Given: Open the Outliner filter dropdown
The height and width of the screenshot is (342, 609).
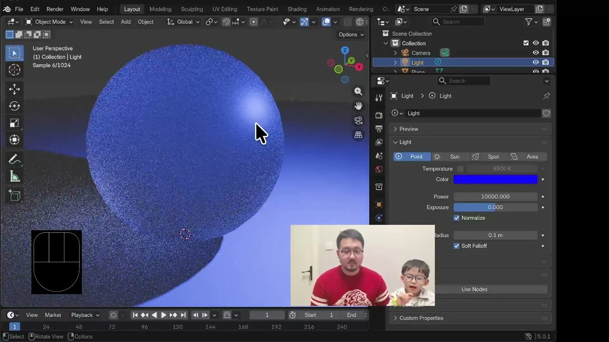Looking at the screenshot, I should click(x=531, y=22).
